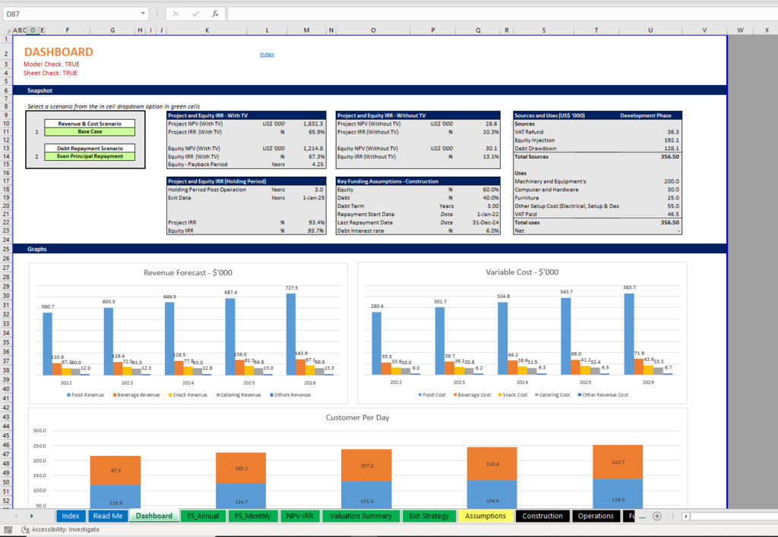
Task: Click the Insert Function fx icon
Action: click(215, 14)
